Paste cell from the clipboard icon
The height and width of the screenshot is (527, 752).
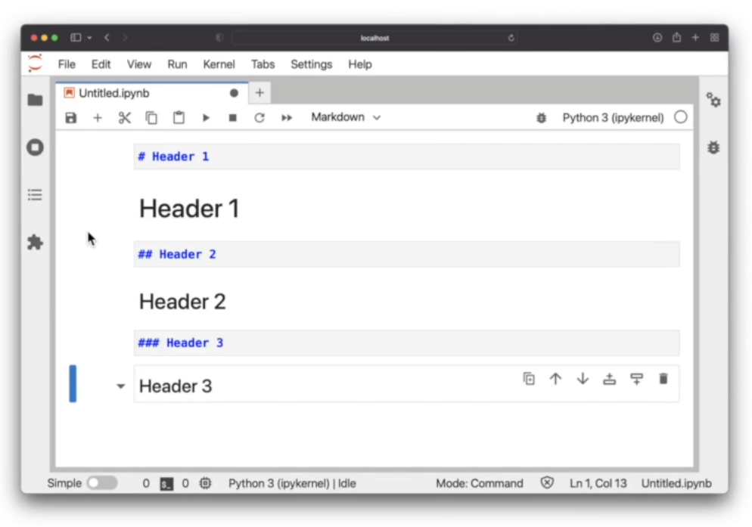[179, 118]
